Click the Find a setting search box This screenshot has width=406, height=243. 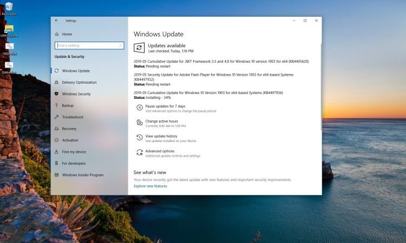(x=88, y=45)
